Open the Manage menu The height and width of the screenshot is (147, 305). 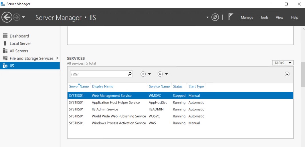(x=247, y=17)
